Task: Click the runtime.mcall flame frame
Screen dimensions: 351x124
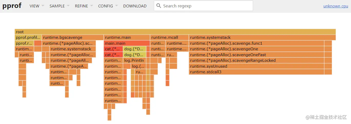Action: (x=169, y=38)
